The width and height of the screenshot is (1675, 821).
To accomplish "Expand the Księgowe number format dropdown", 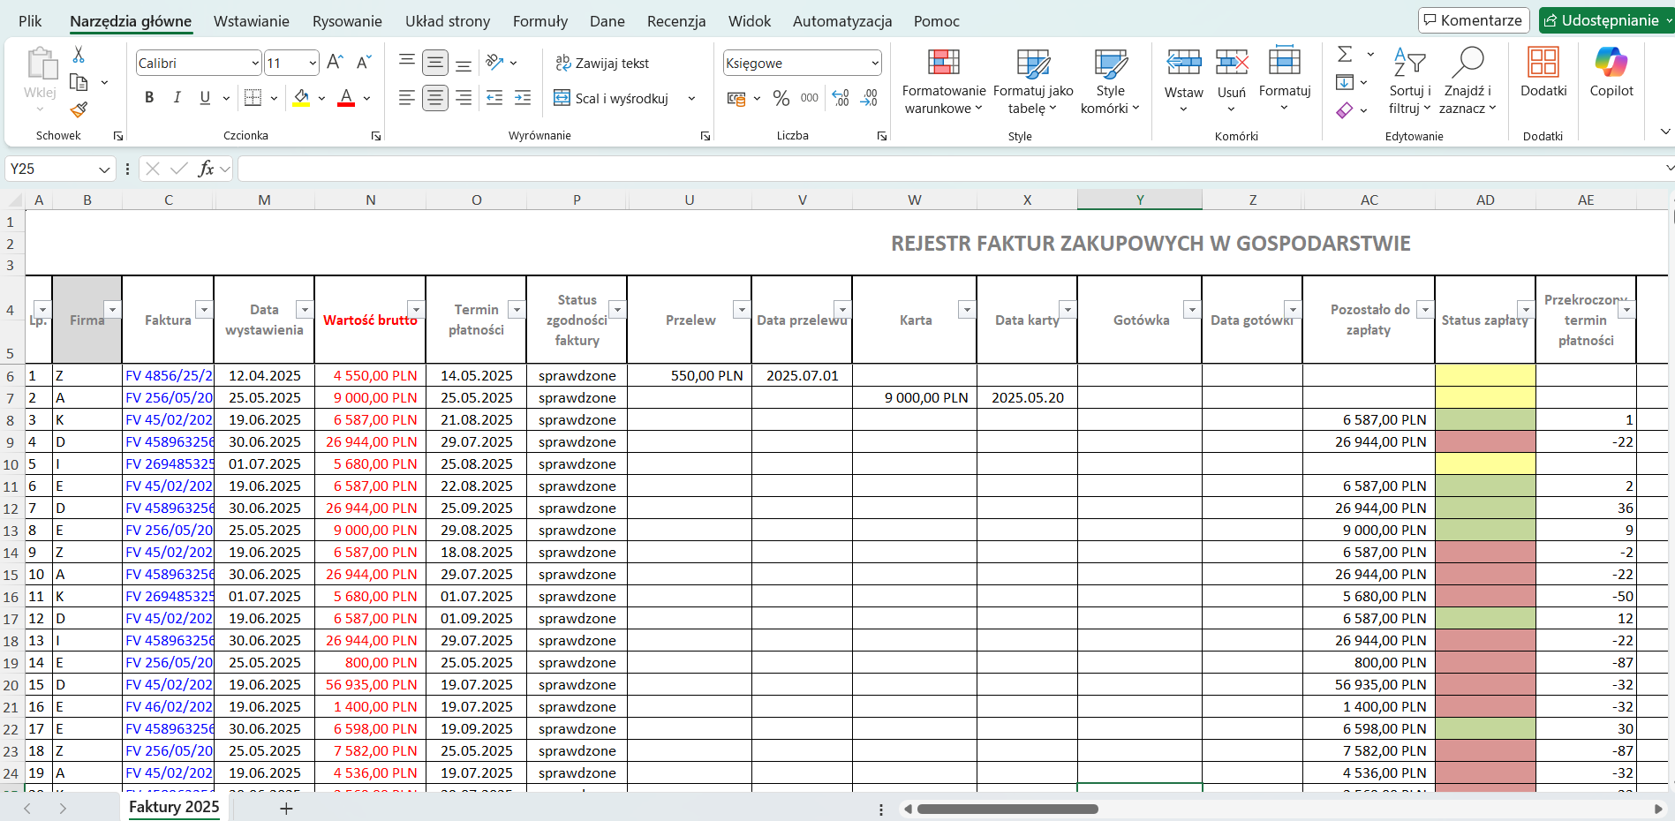I will tap(874, 63).
